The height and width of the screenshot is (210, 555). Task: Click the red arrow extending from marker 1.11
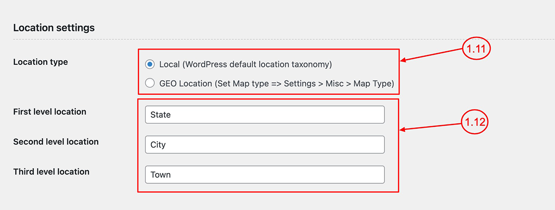pos(431,55)
